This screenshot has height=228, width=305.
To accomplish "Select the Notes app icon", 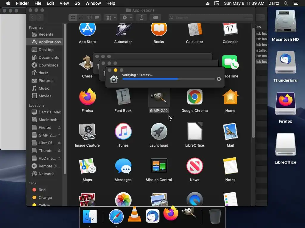I will pos(230,166).
